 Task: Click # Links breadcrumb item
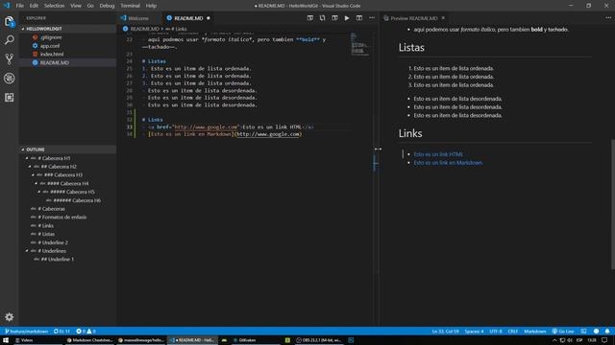pos(176,29)
